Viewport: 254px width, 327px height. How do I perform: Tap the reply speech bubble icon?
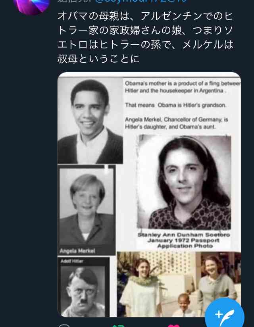(x=64, y=325)
